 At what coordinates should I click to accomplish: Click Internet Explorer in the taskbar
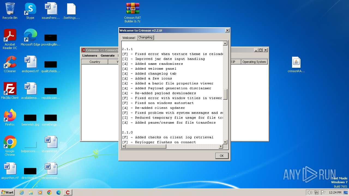(x=22, y=192)
